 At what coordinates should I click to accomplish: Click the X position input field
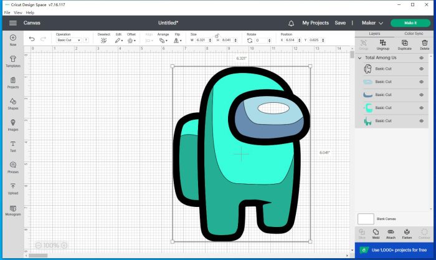point(291,40)
